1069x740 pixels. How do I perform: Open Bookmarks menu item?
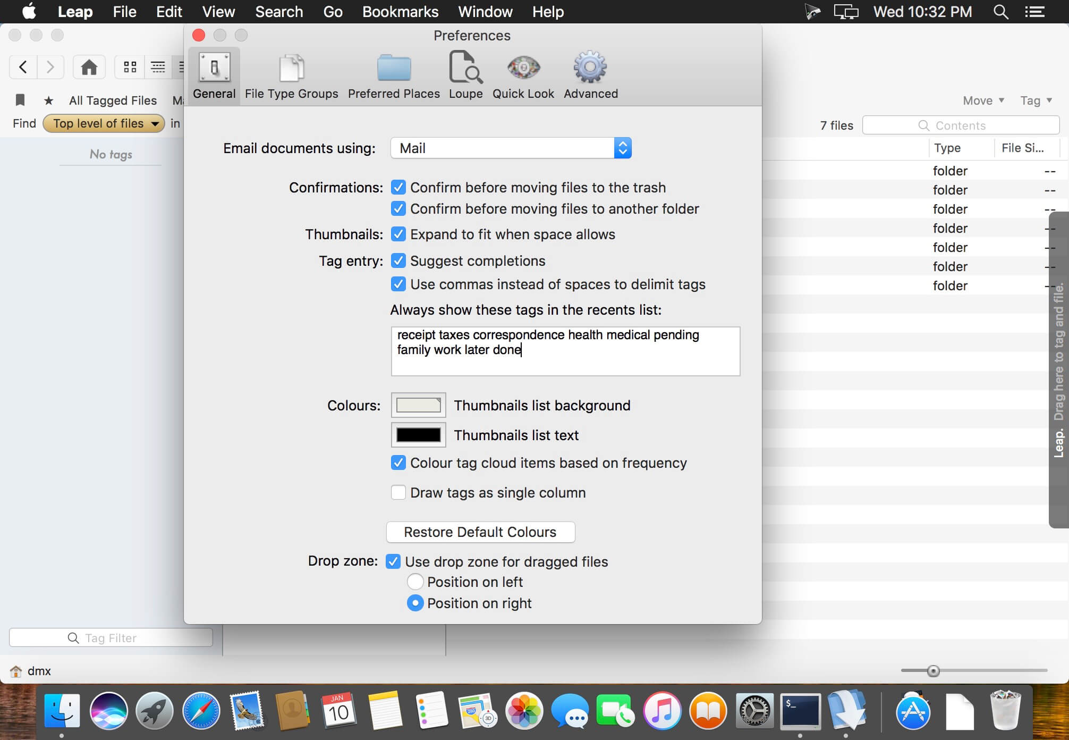(401, 11)
